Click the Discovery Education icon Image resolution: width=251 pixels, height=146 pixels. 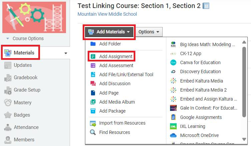pyautogui.click(x=173, y=71)
